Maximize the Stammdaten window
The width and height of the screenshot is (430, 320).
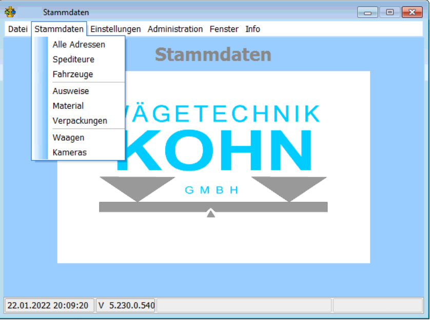[x=389, y=12]
